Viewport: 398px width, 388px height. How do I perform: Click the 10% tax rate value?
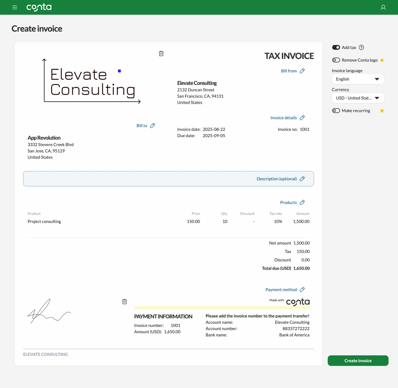coord(278,222)
